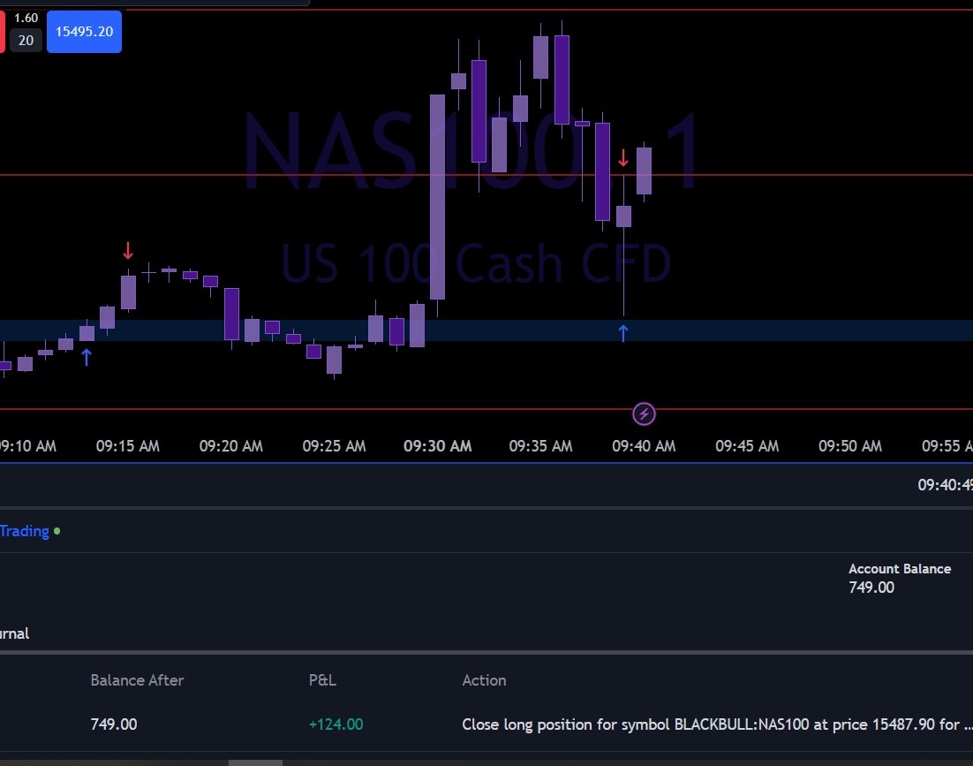Screen dimensions: 973x766
Task: Click the blue buy execution arrow near 09:13
Action: (87, 357)
